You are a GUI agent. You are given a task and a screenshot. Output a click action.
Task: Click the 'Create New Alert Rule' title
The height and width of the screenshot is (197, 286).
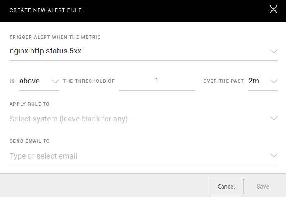[46, 10]
